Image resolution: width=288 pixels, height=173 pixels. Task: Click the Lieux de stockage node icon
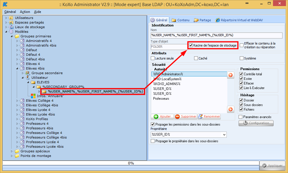pos(11,27)
